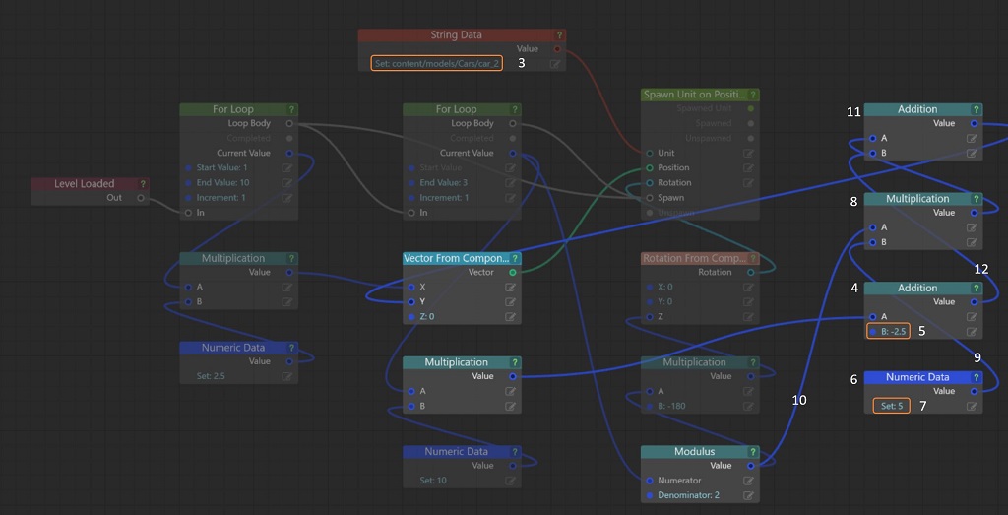Click edit icon next to Denominator: 2
The image size is (1008, 515).
(x=749, y=494)
